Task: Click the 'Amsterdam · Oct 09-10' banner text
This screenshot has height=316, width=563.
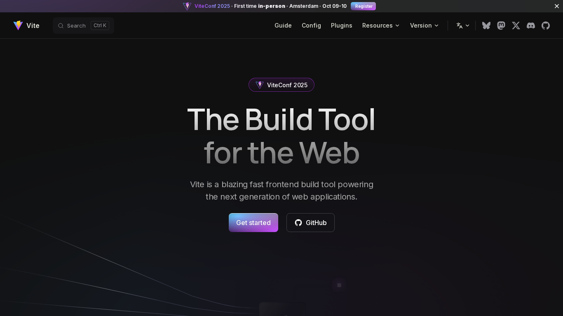Action: pyautogui.click(x=318, y=6)
